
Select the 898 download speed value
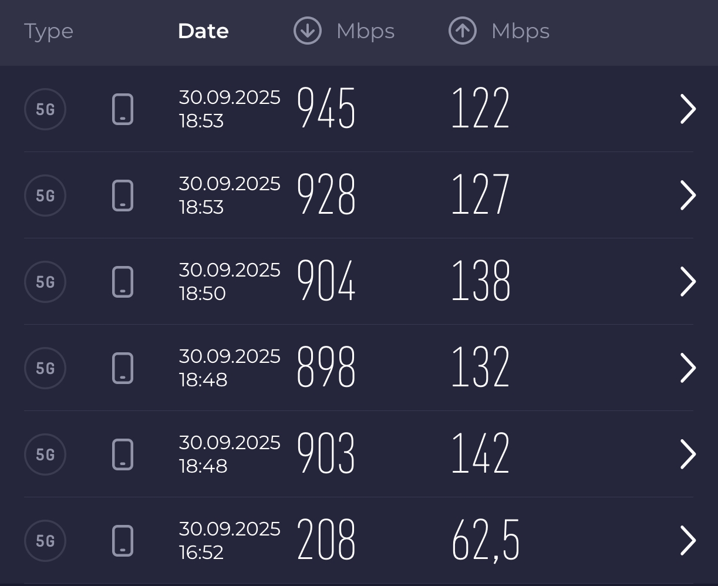pyautogui.click(x=326, y=368)
